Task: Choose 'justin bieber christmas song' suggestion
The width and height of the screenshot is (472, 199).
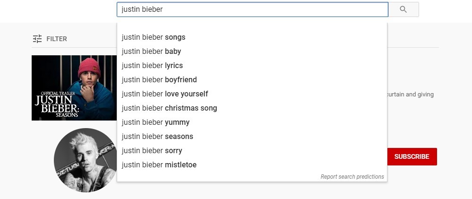Action: (252, 108)
